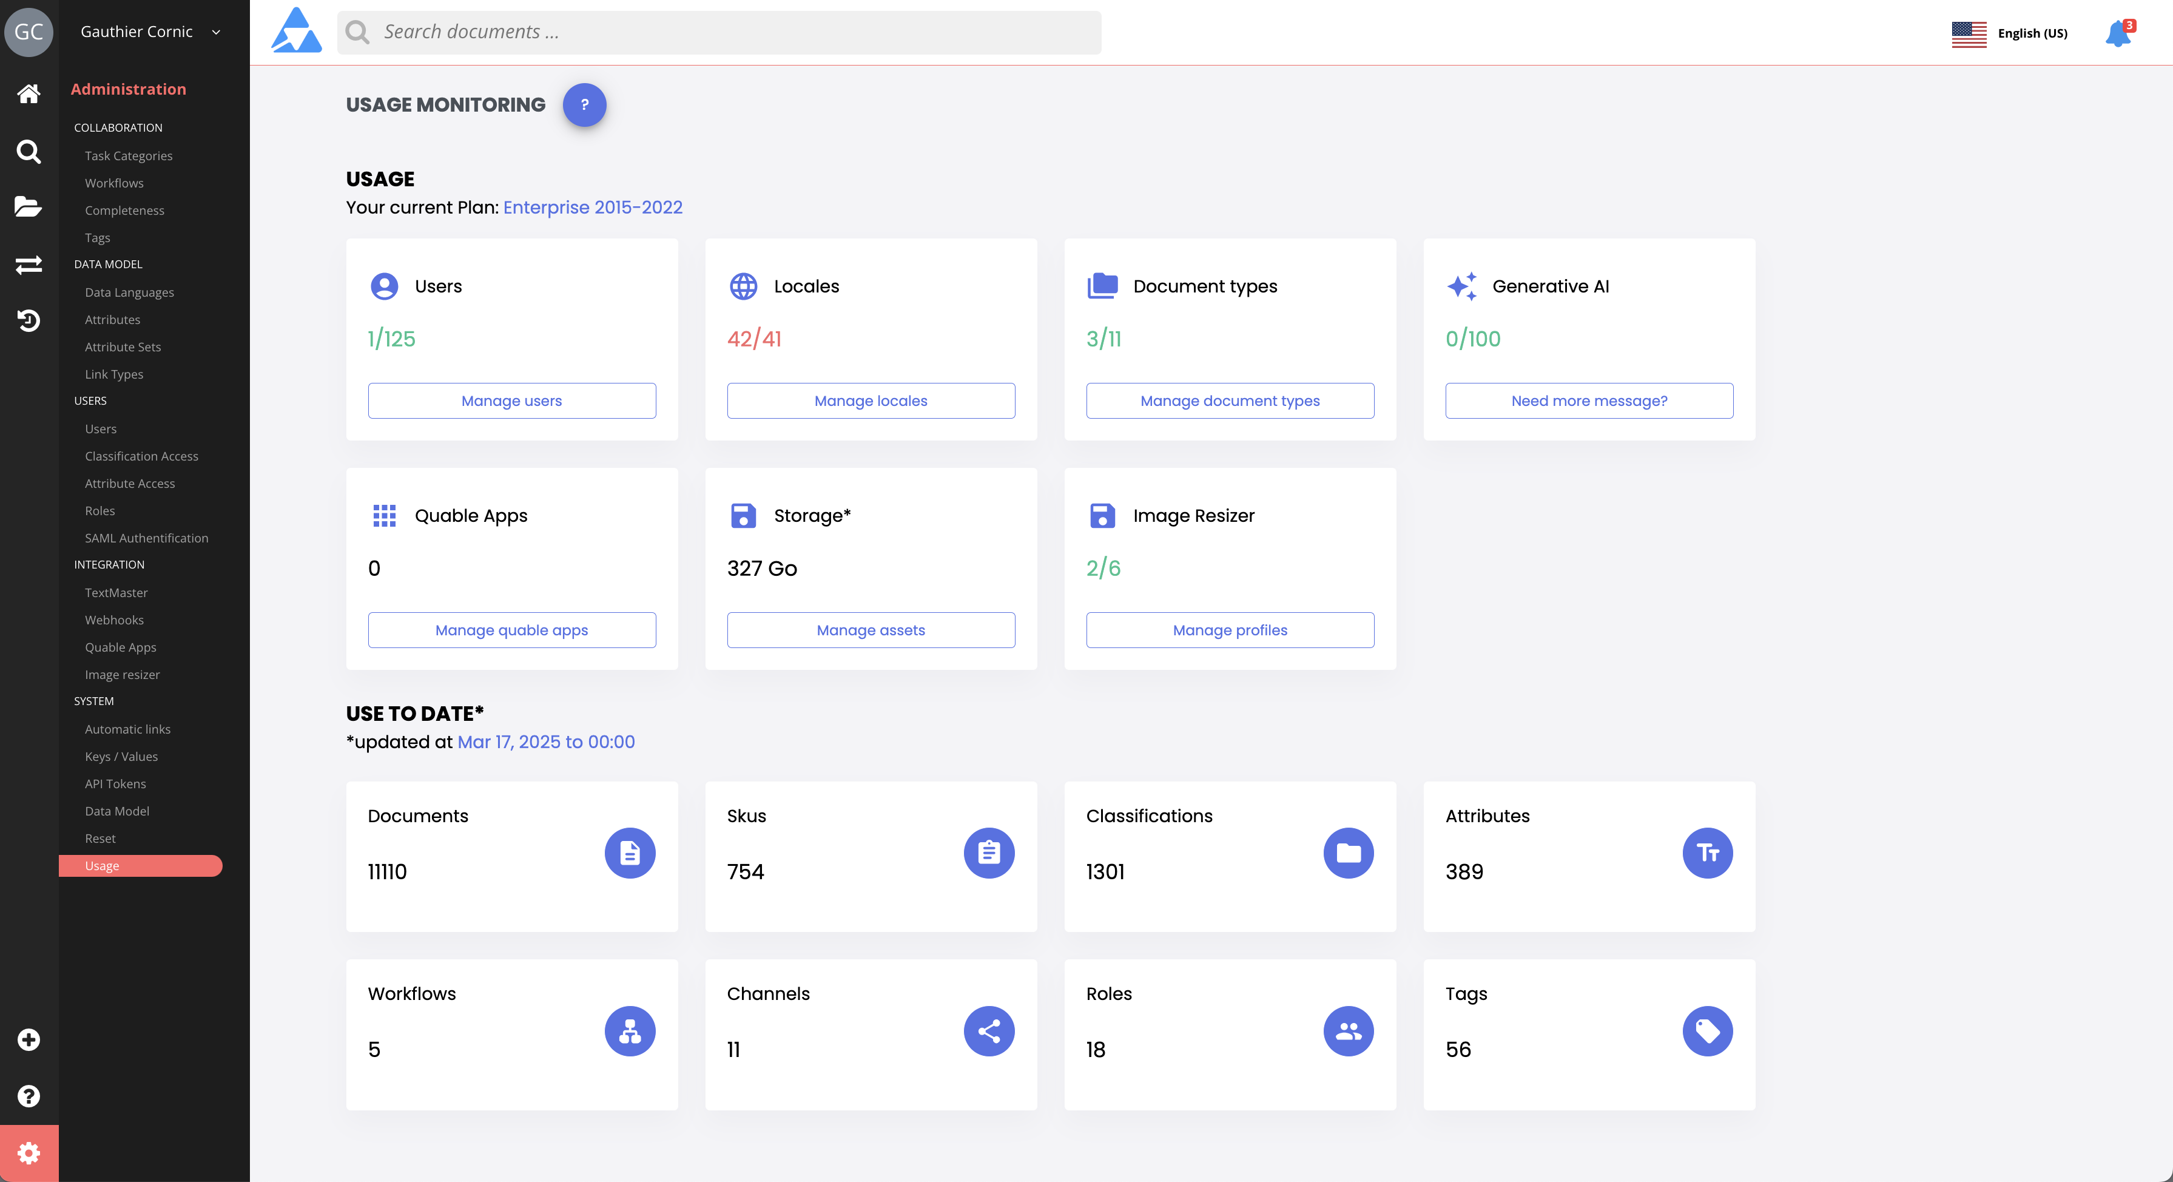
Task: Click the plus circle icon in sidebar
Action: [29, 1039]
